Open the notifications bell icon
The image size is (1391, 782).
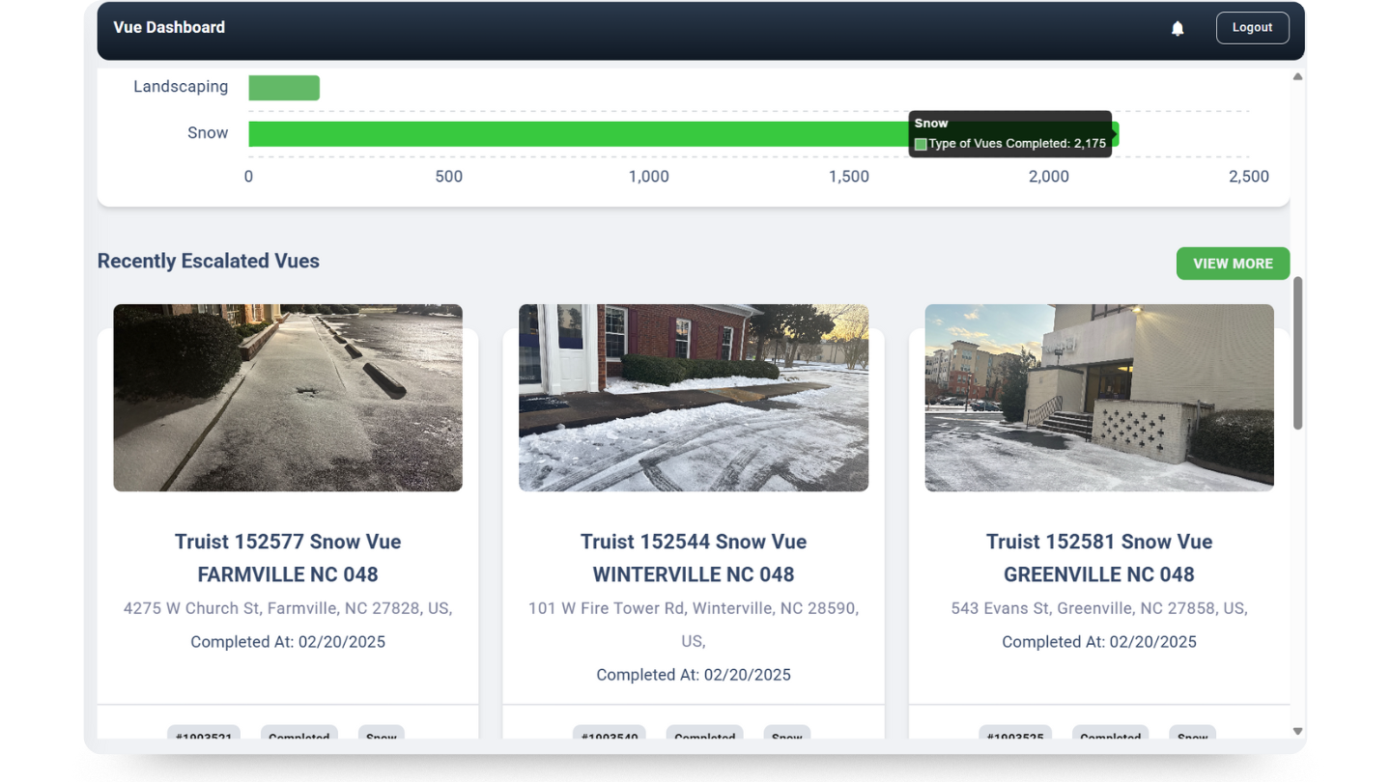[1178, 28]
